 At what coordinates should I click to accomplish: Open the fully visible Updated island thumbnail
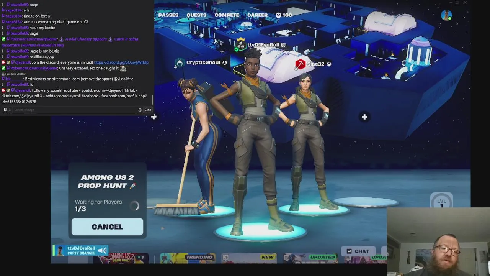[x=311, y=258]
